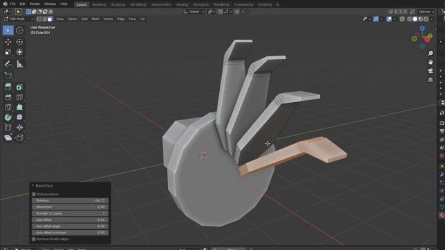
Task: Switch to material preview shading
Action: (x=421, y=19)
